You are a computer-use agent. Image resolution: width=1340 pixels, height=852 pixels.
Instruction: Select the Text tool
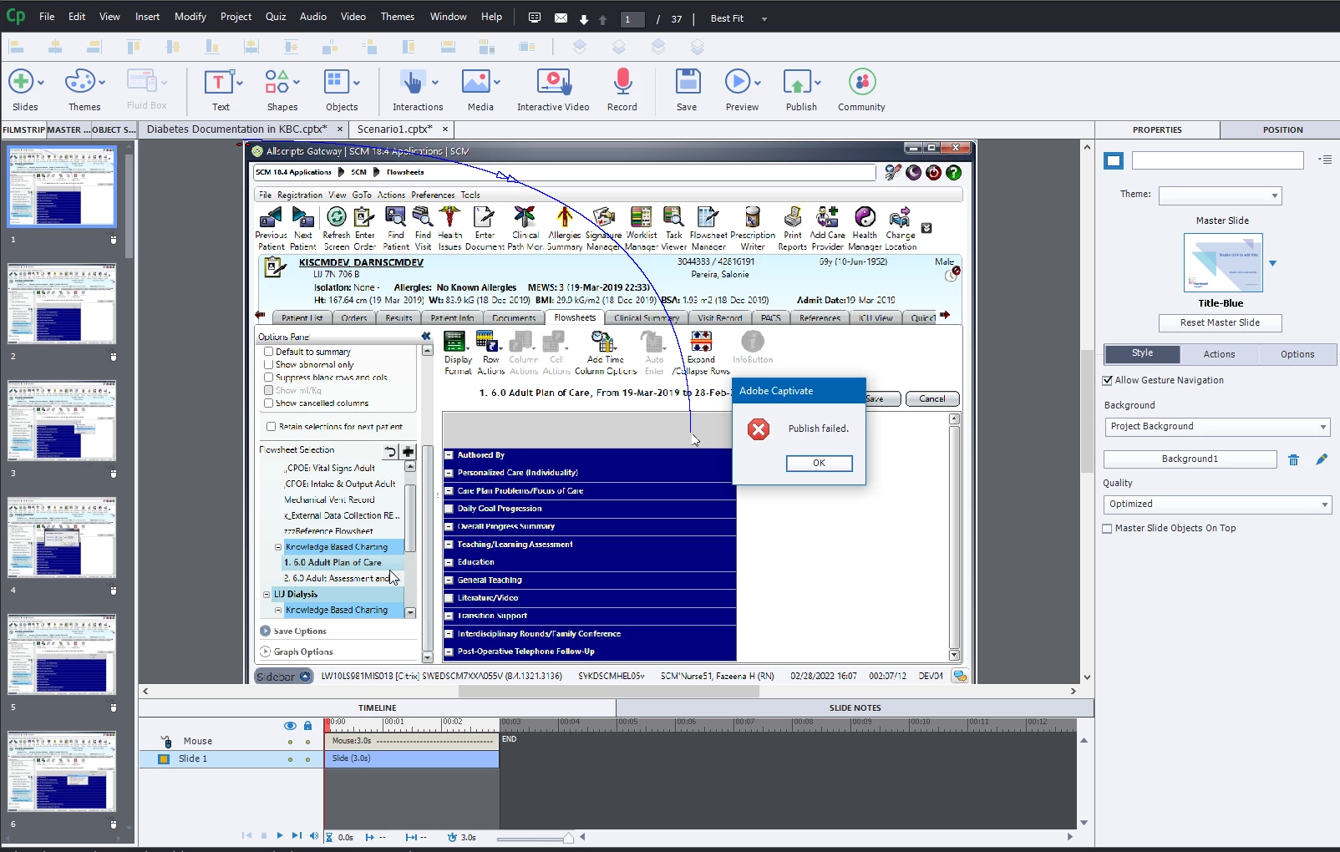(x=218, y=82)
